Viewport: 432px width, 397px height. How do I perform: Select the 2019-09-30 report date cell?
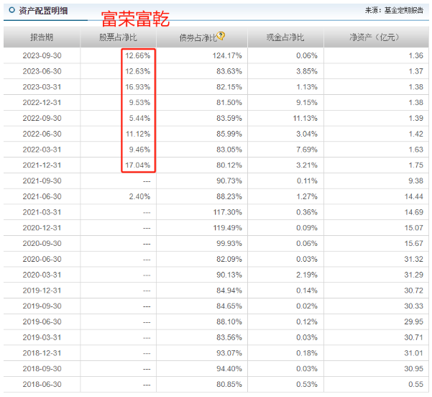pyautogui.click(x=42, y=306)
